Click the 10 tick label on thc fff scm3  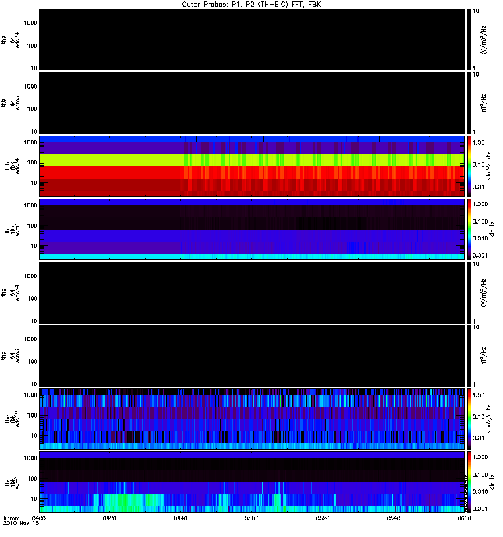[x=34, y=384]
